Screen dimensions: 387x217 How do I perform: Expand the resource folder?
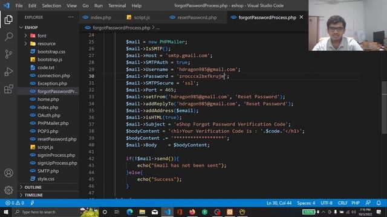[x=25, y=43]
